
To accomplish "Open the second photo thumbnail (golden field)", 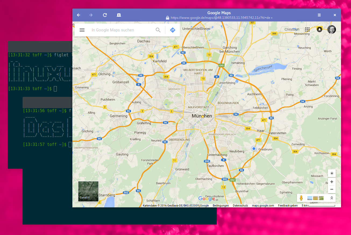I will [x=315, y=198].
